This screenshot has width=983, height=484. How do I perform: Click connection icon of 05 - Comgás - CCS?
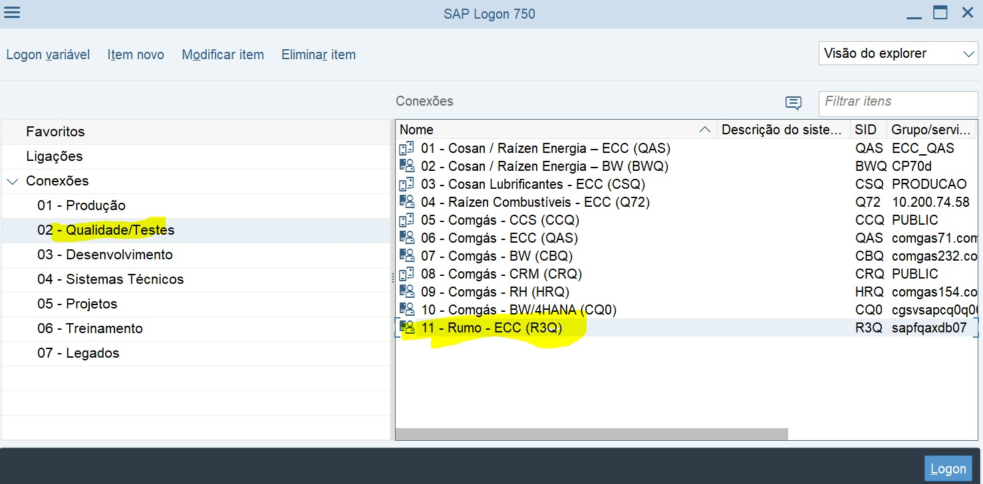(x=406, y=220)
